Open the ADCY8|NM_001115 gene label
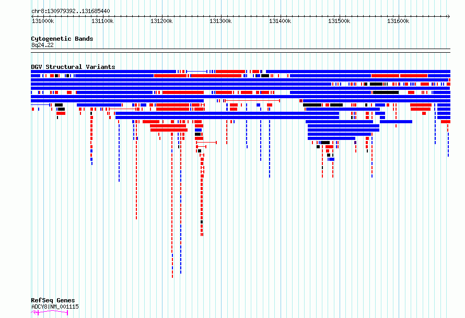The height and width of the screenshot is (318, 465). point(55,307)
